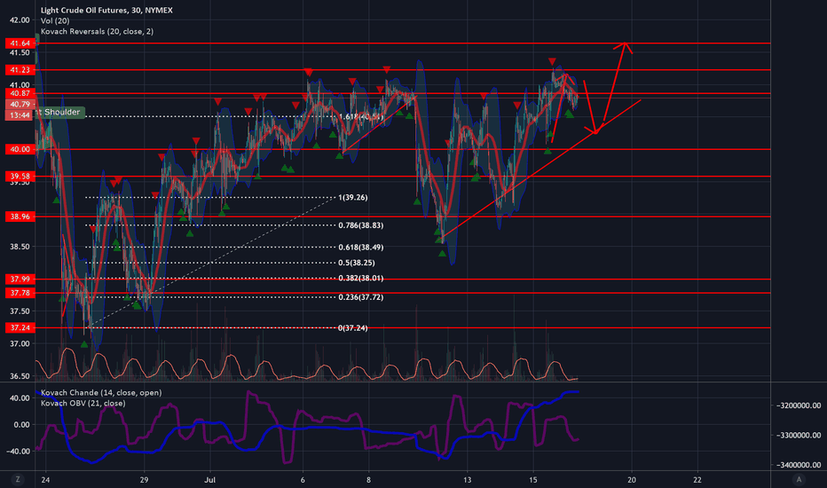The image size is (827, 488).
Task: Click the 20 date on time axis
Action: pyautogui.click(x=631, y=480)
